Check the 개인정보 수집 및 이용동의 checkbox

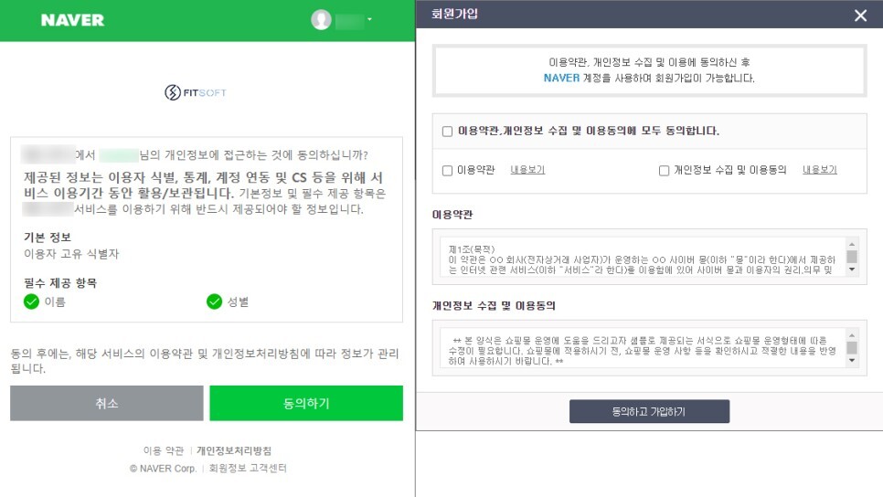pyautogui.click(x=664, y=170)
